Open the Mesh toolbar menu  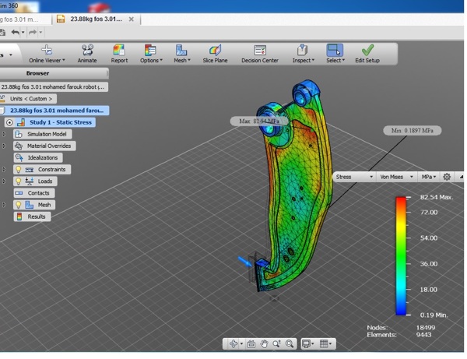click(x=181, y=52)
